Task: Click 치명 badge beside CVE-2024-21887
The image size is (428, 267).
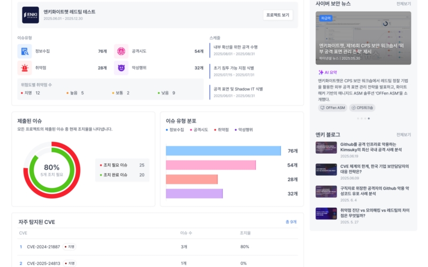Action: pos(70,247)
